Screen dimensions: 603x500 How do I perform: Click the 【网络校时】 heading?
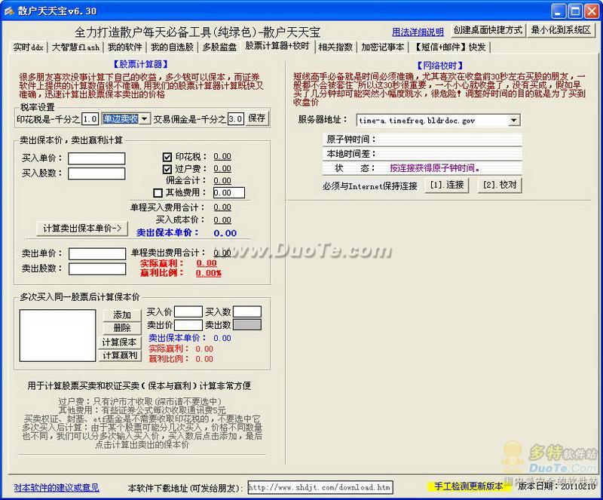(440, 66)
